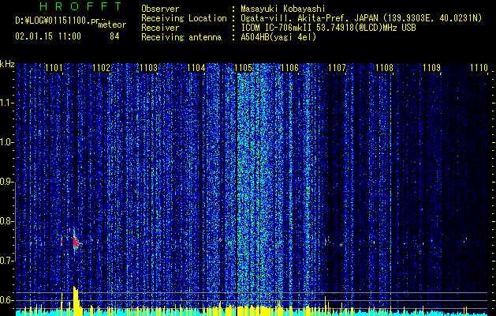This screenshot has width=496, height=316.
Task: Click the 1106 time marker
Action: click(289, 67)
